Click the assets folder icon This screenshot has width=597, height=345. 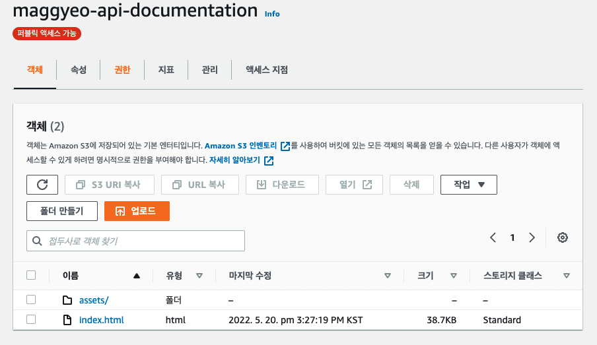tap(67, 300)
